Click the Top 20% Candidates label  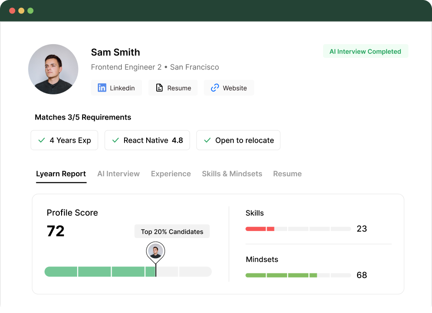point(172,232)
